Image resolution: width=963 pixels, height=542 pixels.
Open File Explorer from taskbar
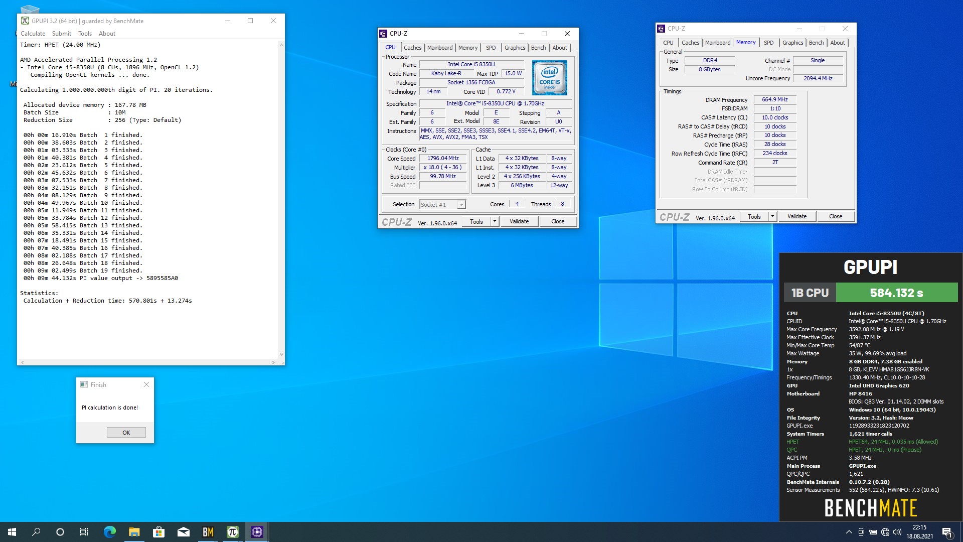point(134,532)
